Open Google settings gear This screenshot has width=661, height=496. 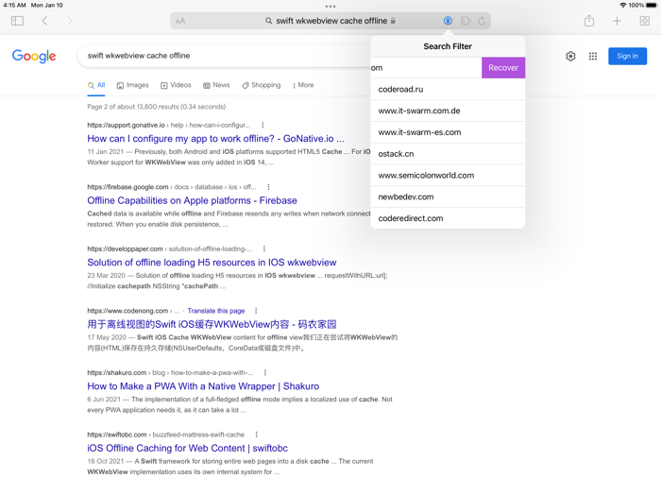tap(570, 56)
